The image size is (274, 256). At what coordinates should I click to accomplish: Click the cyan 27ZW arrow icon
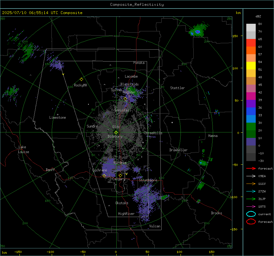coord(251,191)
